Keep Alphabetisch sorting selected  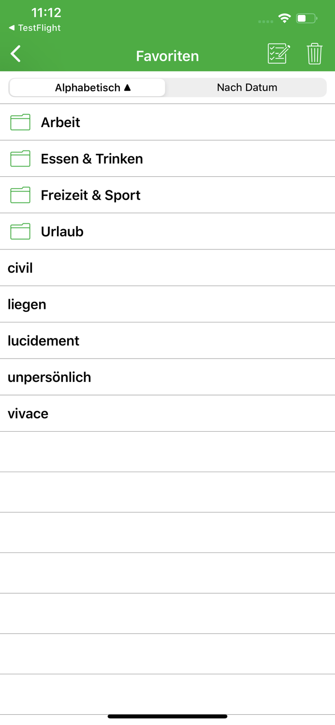click(87, 87)
